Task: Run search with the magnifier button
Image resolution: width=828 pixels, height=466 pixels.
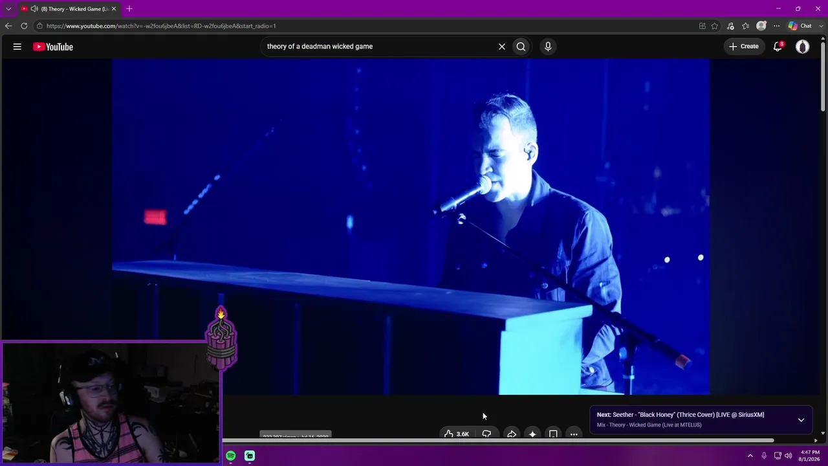Action: tap(521, 47)
